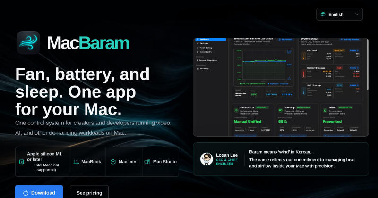Click the Logan Lee name text
The width and height of the screenshot is (378, 198).
(x=227, y=155)
